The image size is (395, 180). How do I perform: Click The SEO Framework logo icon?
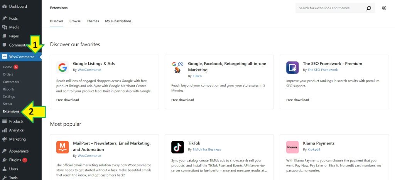point(292,67)
